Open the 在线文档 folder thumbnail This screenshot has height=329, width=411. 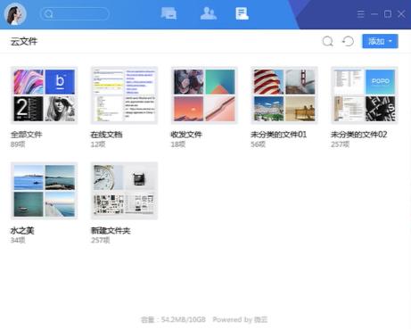[124, 95]
